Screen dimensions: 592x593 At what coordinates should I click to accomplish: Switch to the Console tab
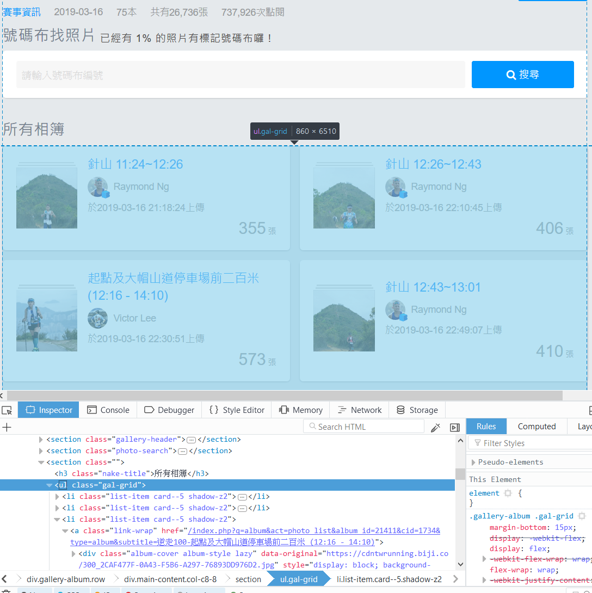pos(108,410)
